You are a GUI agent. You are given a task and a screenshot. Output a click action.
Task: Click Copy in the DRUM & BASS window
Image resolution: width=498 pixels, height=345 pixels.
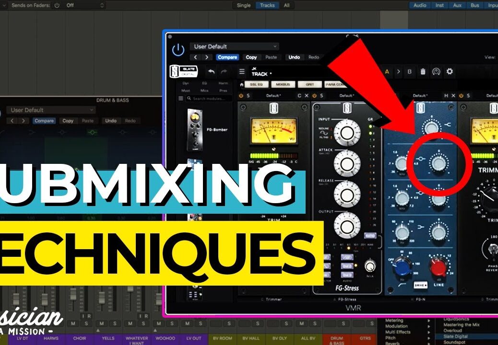pyautogui.click(x=68, y=121)
